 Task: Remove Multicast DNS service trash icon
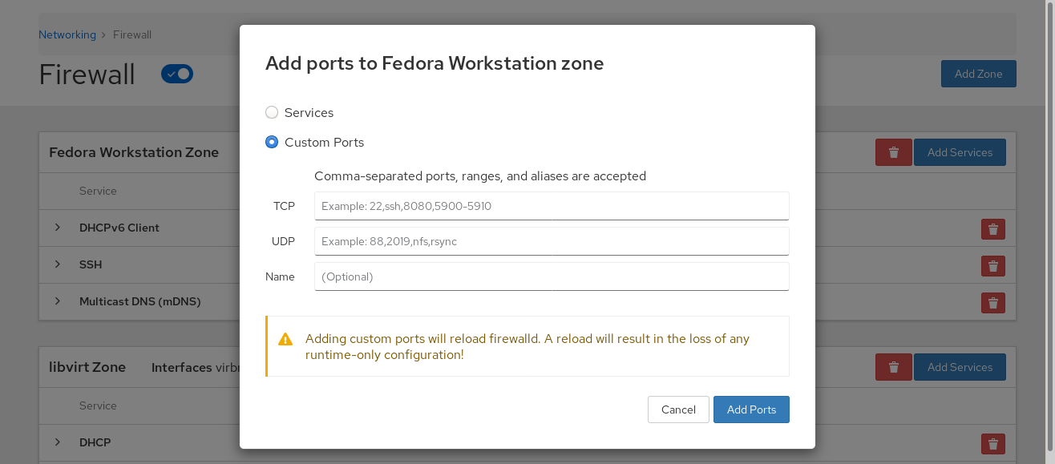coord(992,303)
